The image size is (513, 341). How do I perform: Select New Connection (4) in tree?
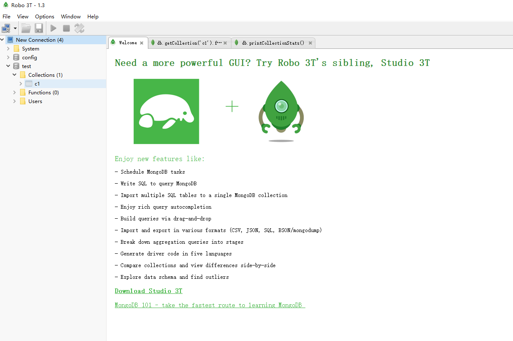(40, 40)
